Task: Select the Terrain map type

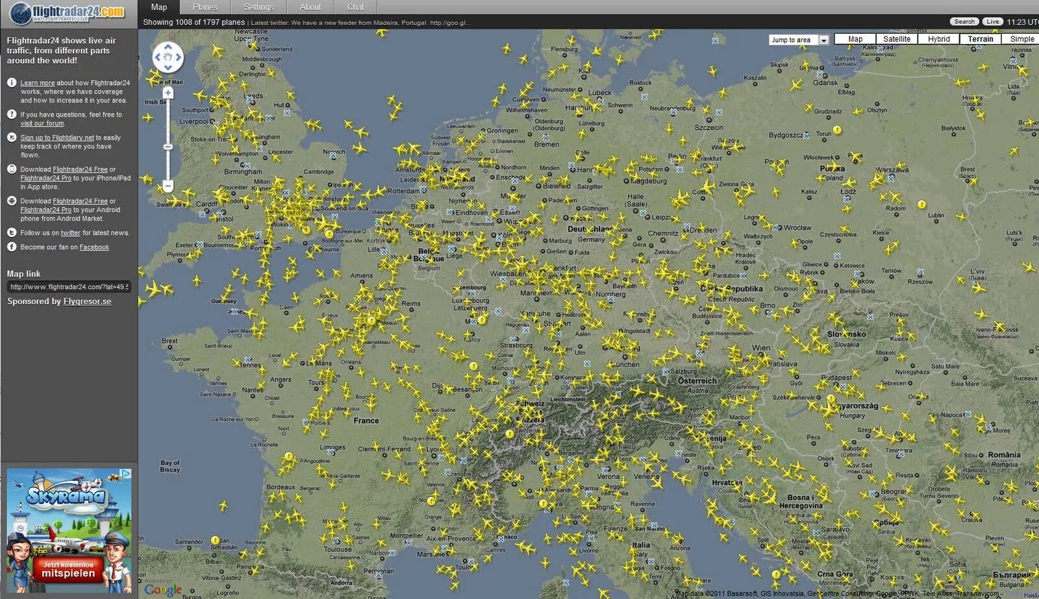Action: click(980, 39)
